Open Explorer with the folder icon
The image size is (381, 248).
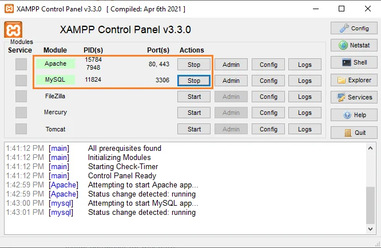click(354, 80)
